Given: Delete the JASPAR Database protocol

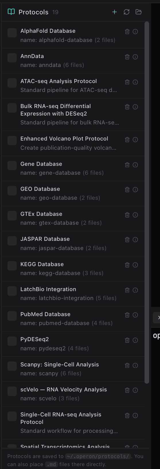Looking at the screenshot, I should [x=127, y=240].
